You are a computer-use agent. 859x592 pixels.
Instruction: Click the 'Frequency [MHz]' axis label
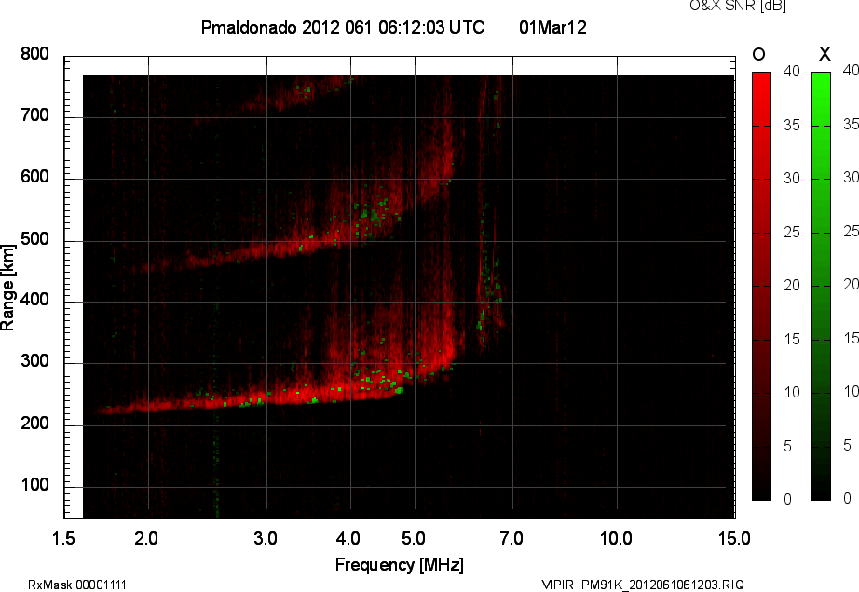coord(400,565)
